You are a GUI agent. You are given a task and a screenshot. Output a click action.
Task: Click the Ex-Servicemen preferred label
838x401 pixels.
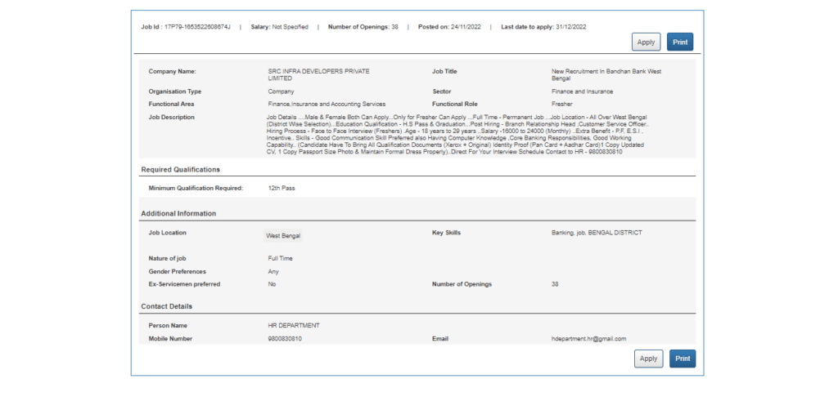(184, 284)
